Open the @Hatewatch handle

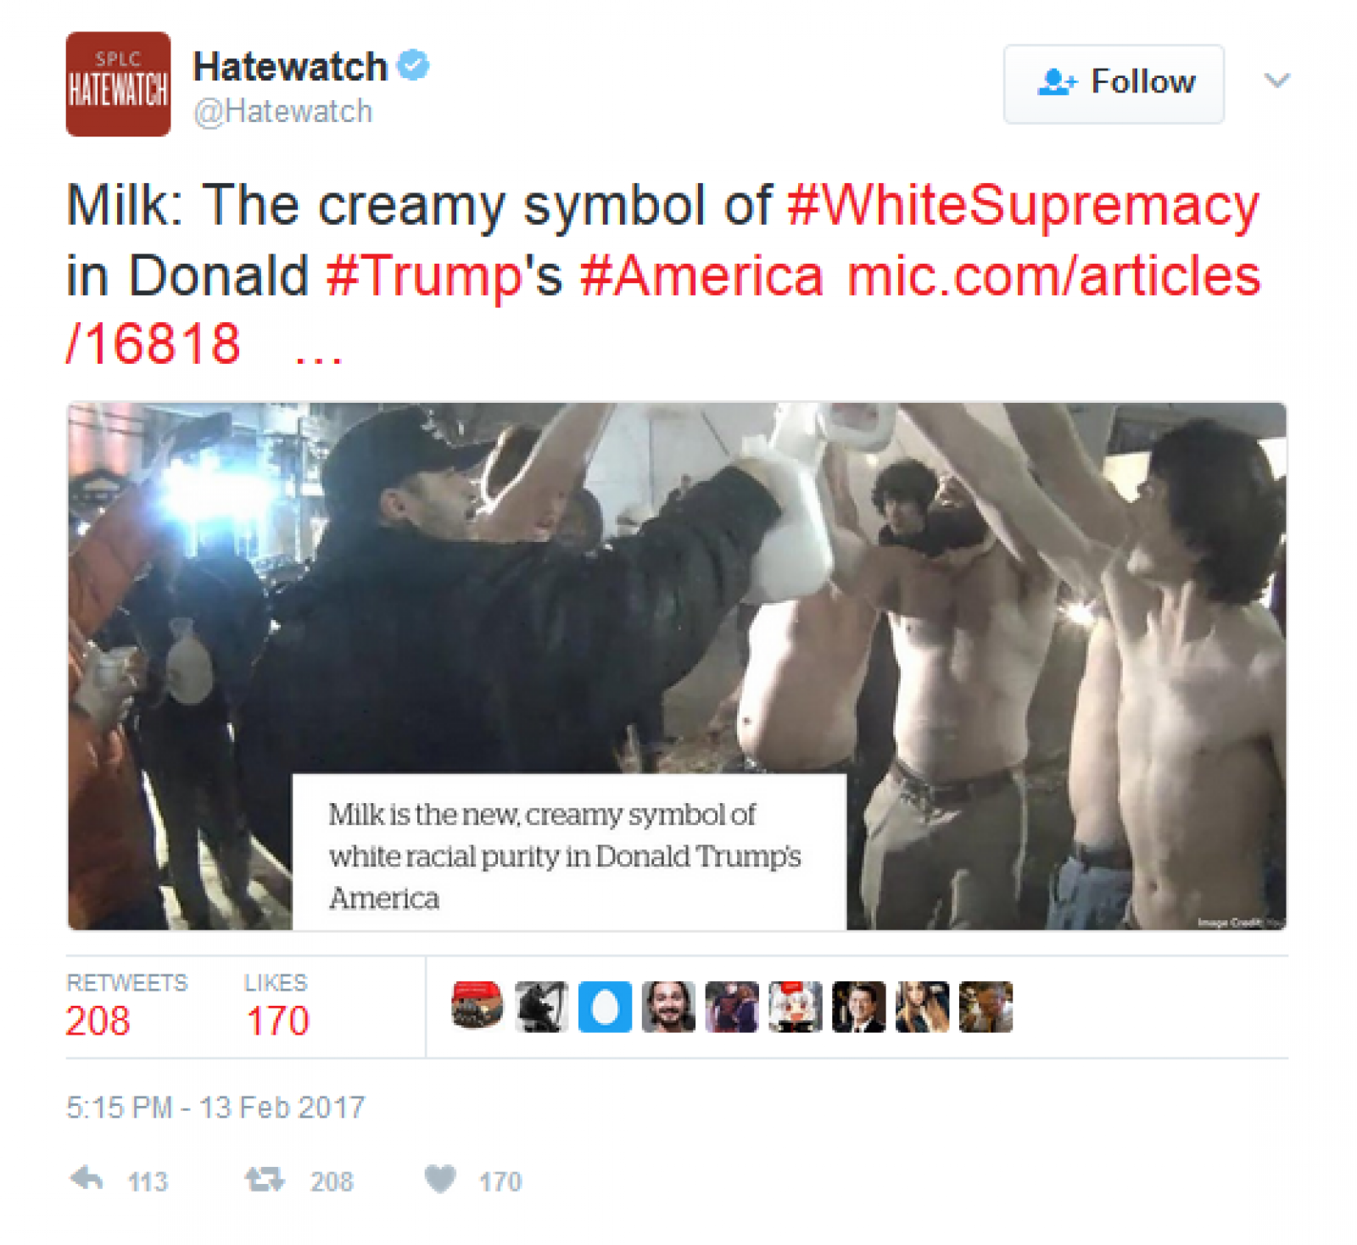point(282,111)
